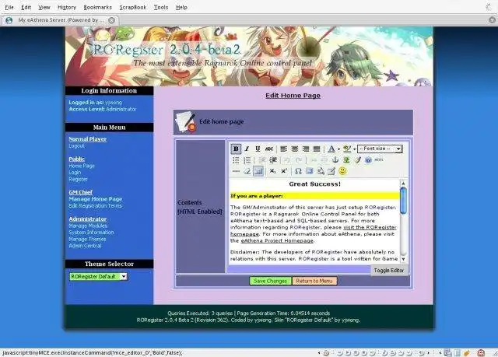Toggle bold formatting in the editor
The image size is (498, 357).
click(236, 149)
